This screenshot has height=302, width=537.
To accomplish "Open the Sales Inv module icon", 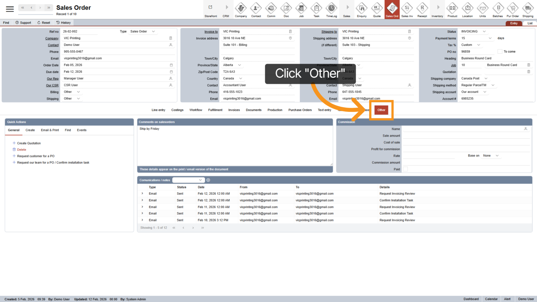I will (407, 10).
